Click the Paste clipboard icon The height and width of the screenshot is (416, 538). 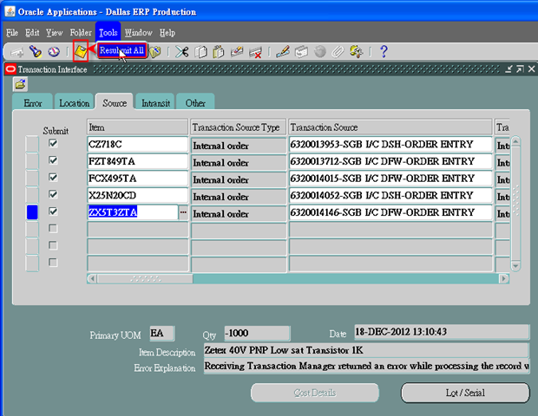point(219,52)
